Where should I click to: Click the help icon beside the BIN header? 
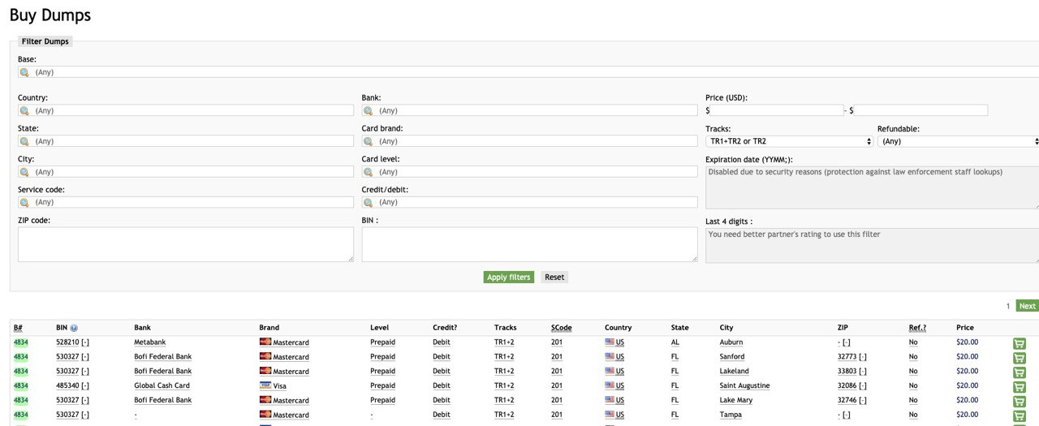tap(74, 329)
